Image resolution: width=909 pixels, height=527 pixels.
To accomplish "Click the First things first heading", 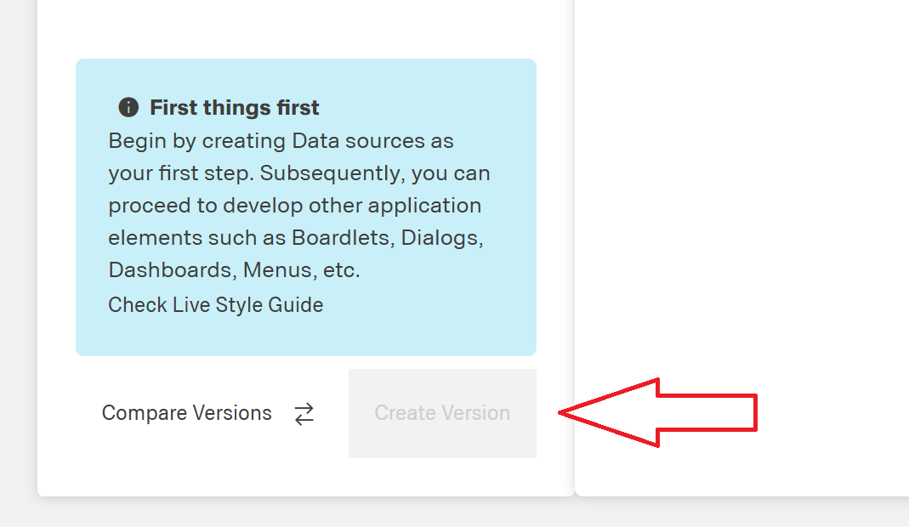I will pos(234,107).
